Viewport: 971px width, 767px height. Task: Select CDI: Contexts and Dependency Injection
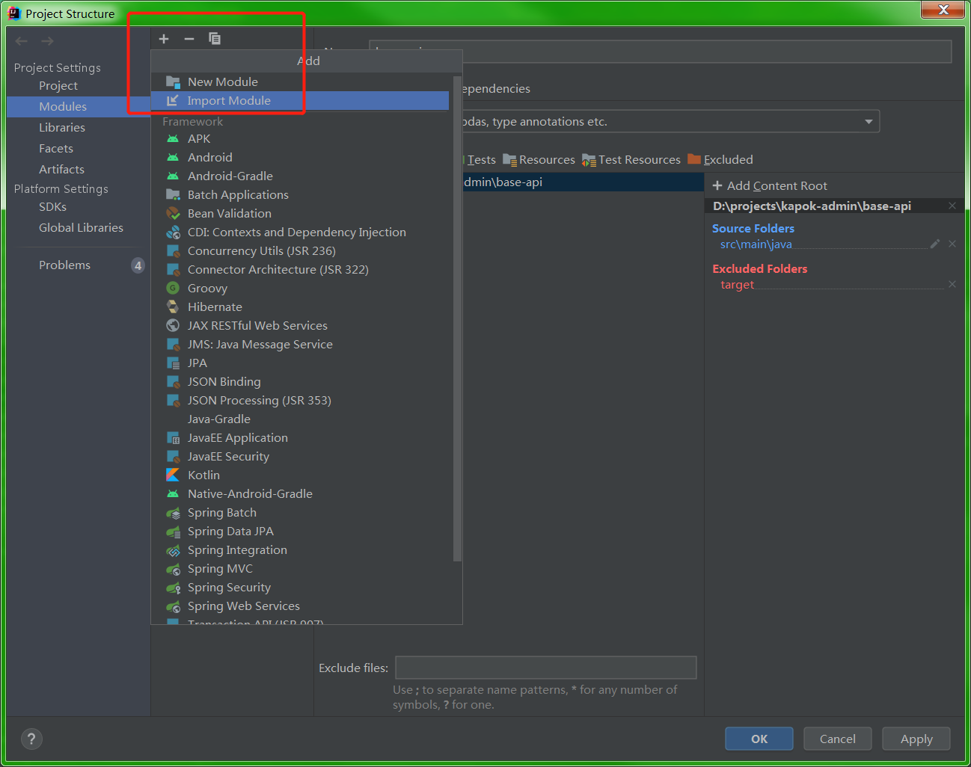[x=301, y=232]
